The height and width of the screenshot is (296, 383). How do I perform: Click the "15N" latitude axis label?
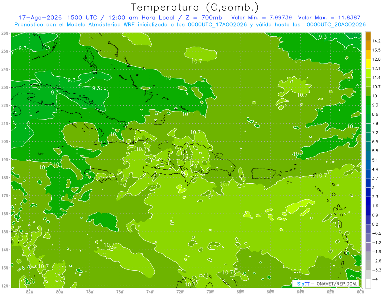pos(5,232)
